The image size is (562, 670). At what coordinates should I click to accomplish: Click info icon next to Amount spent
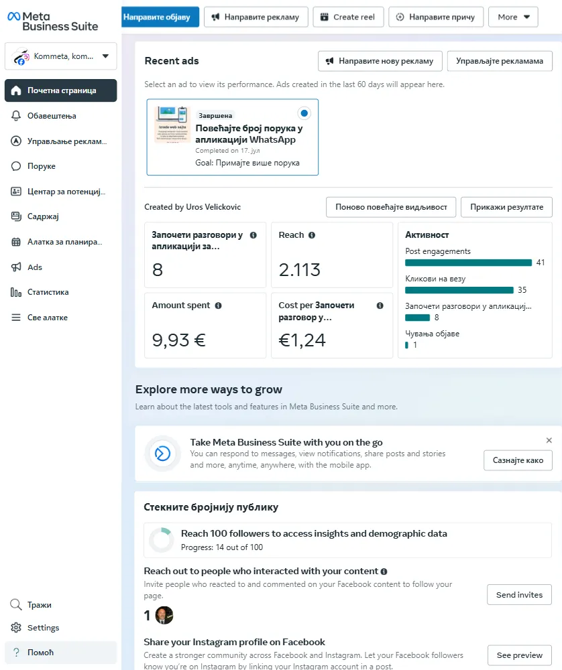pyautogui.click(x=218, y=306)
